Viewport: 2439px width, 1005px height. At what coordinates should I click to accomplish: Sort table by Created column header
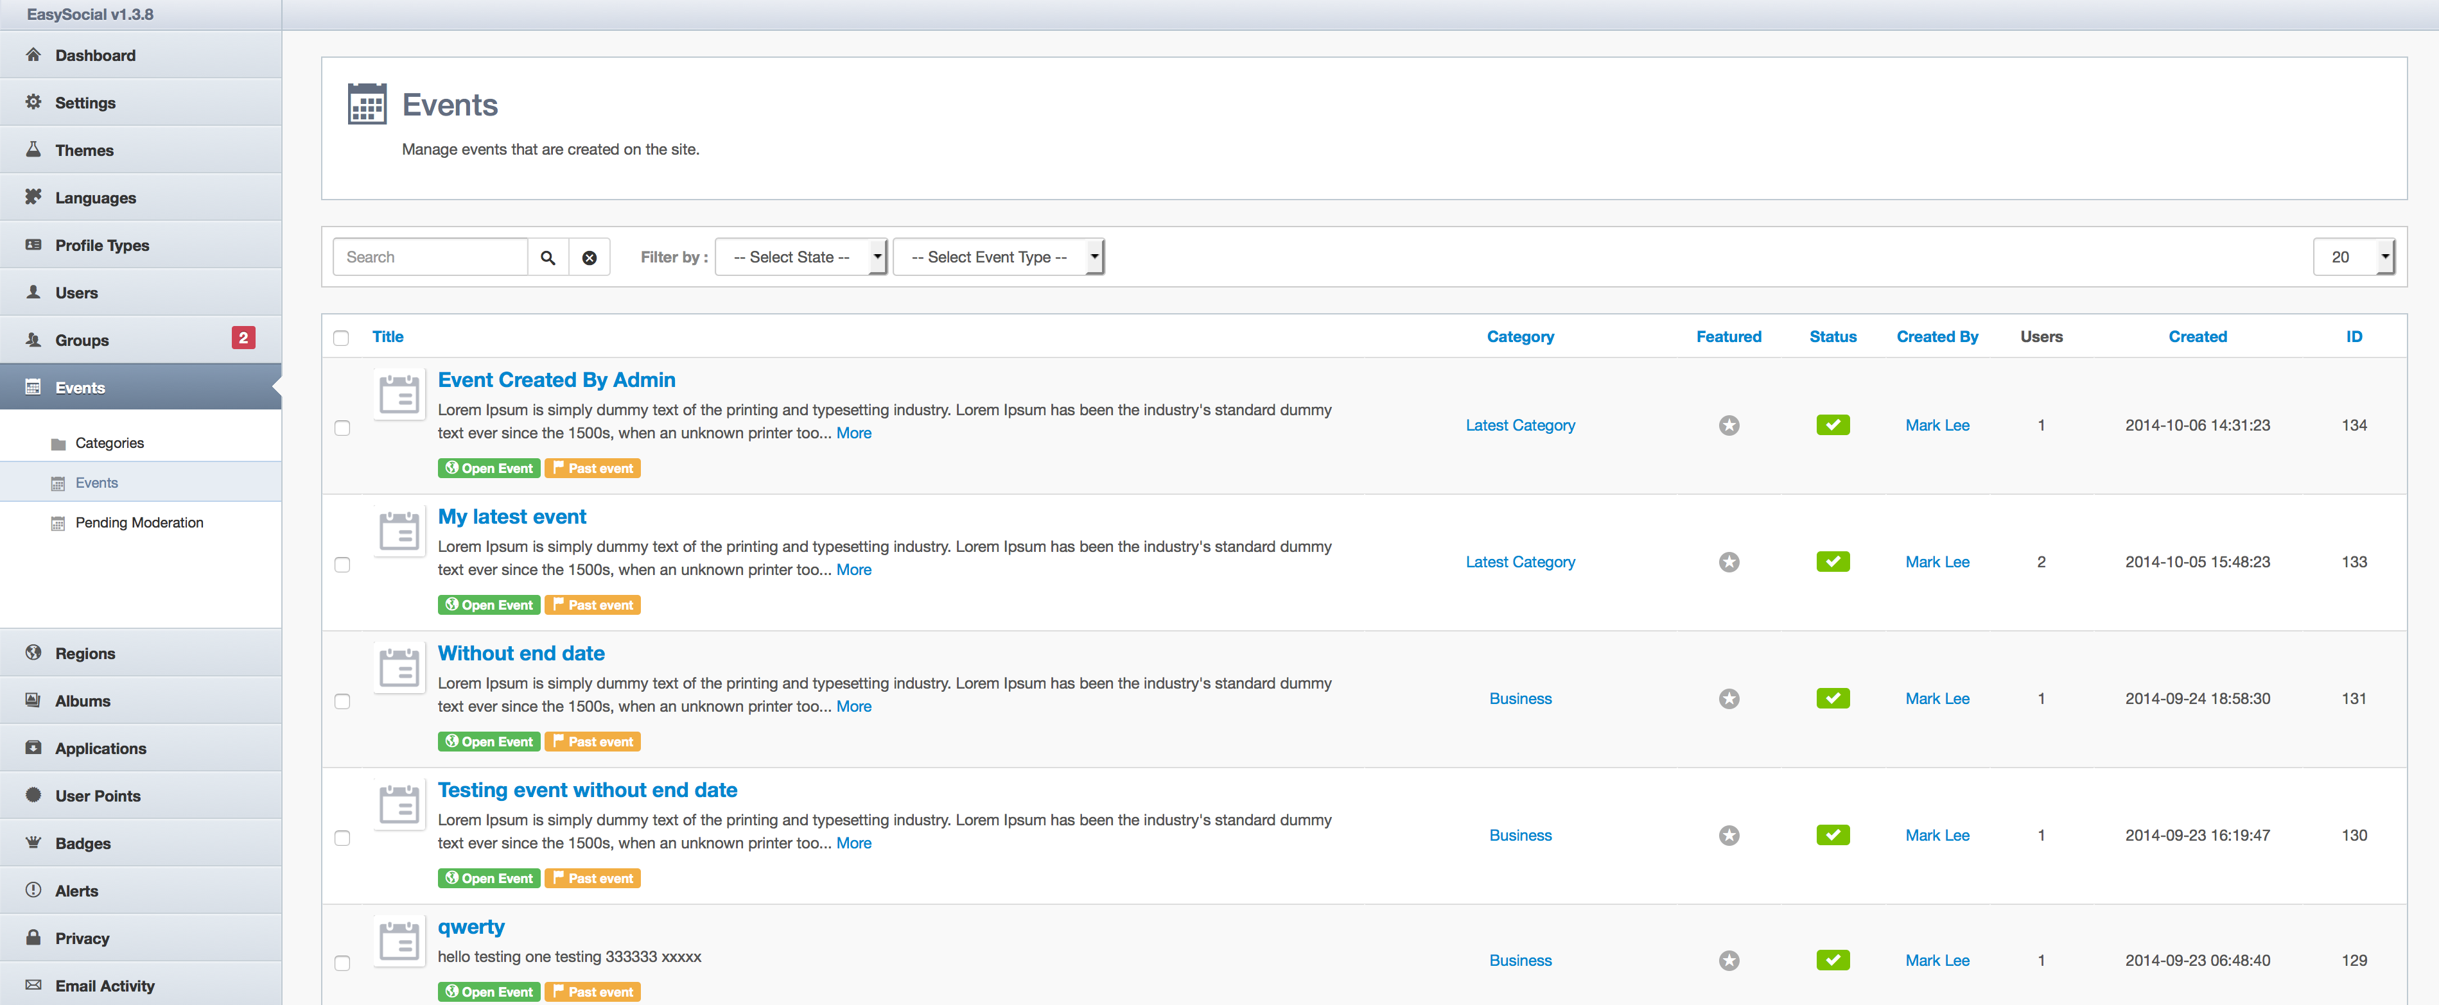coord(2197,337)
